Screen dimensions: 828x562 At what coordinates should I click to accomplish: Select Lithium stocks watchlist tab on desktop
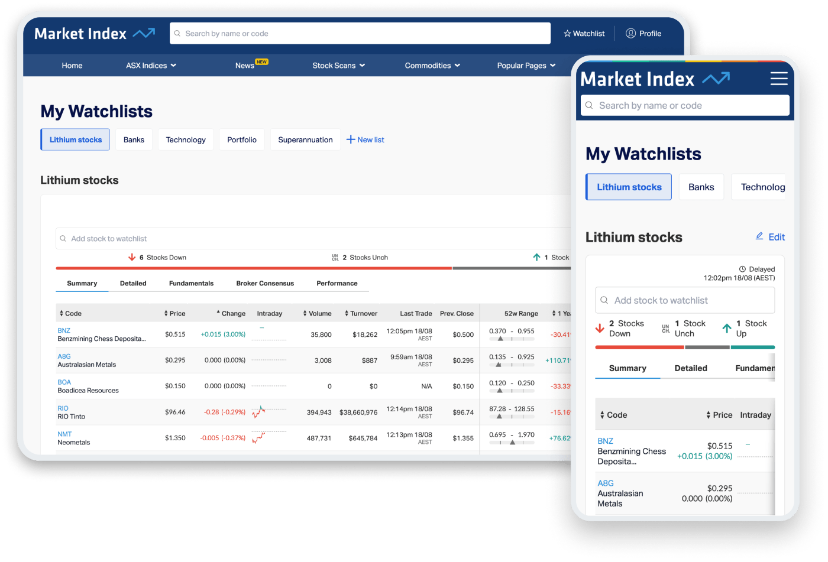76,139
